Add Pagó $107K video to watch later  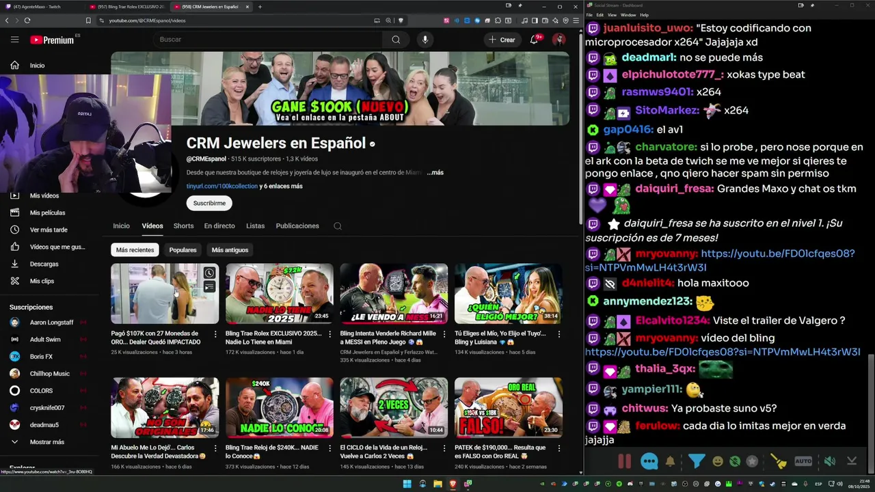click(x=209, y=273)
